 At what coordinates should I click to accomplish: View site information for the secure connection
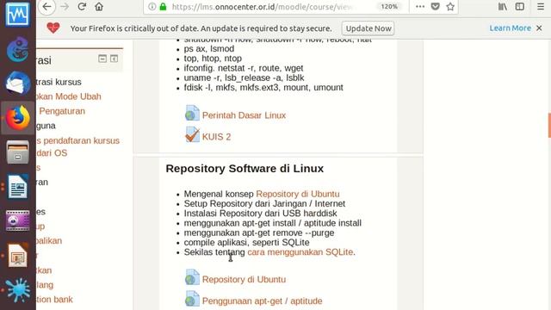click(x=152, y=7)
